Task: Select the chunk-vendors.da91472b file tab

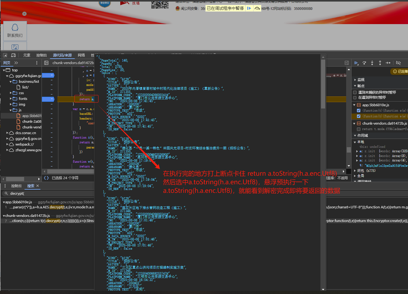Action: [73, 63]
